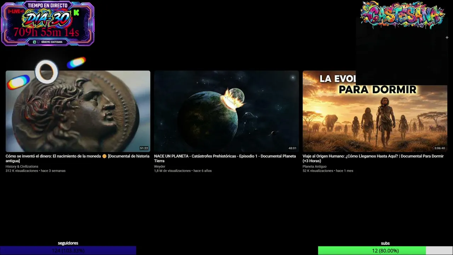Open History & Civilizations channel

tap(22, 166)
